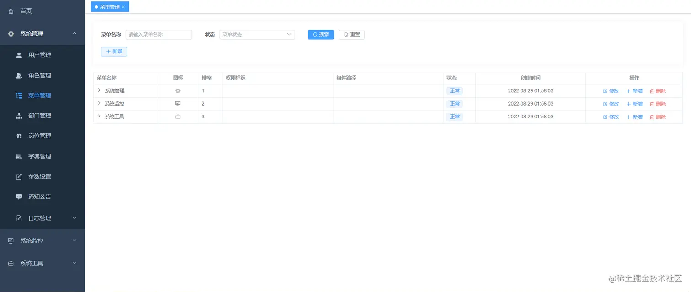Image resolution: width=691 pixels, height=292 pixels.
Task: Click the role icon beside 角色管理
Action: [19, 75]
